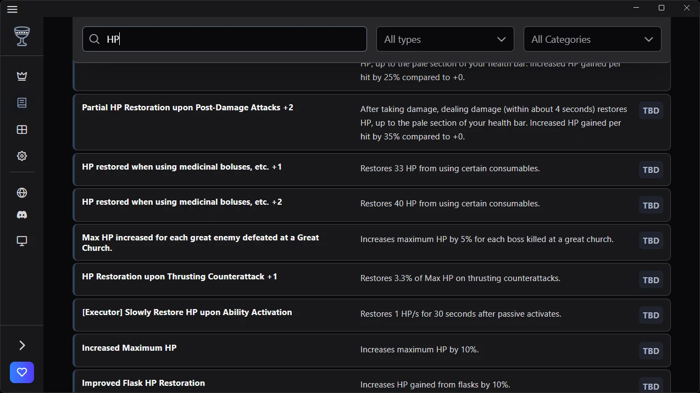The width and height of the screenshot is (700, 393).
Task: Click the blue heart support button
Action: tap(22, 372)
